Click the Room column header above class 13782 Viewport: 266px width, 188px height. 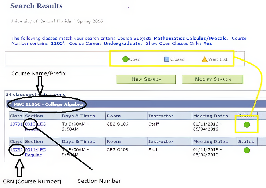[114, 141]
